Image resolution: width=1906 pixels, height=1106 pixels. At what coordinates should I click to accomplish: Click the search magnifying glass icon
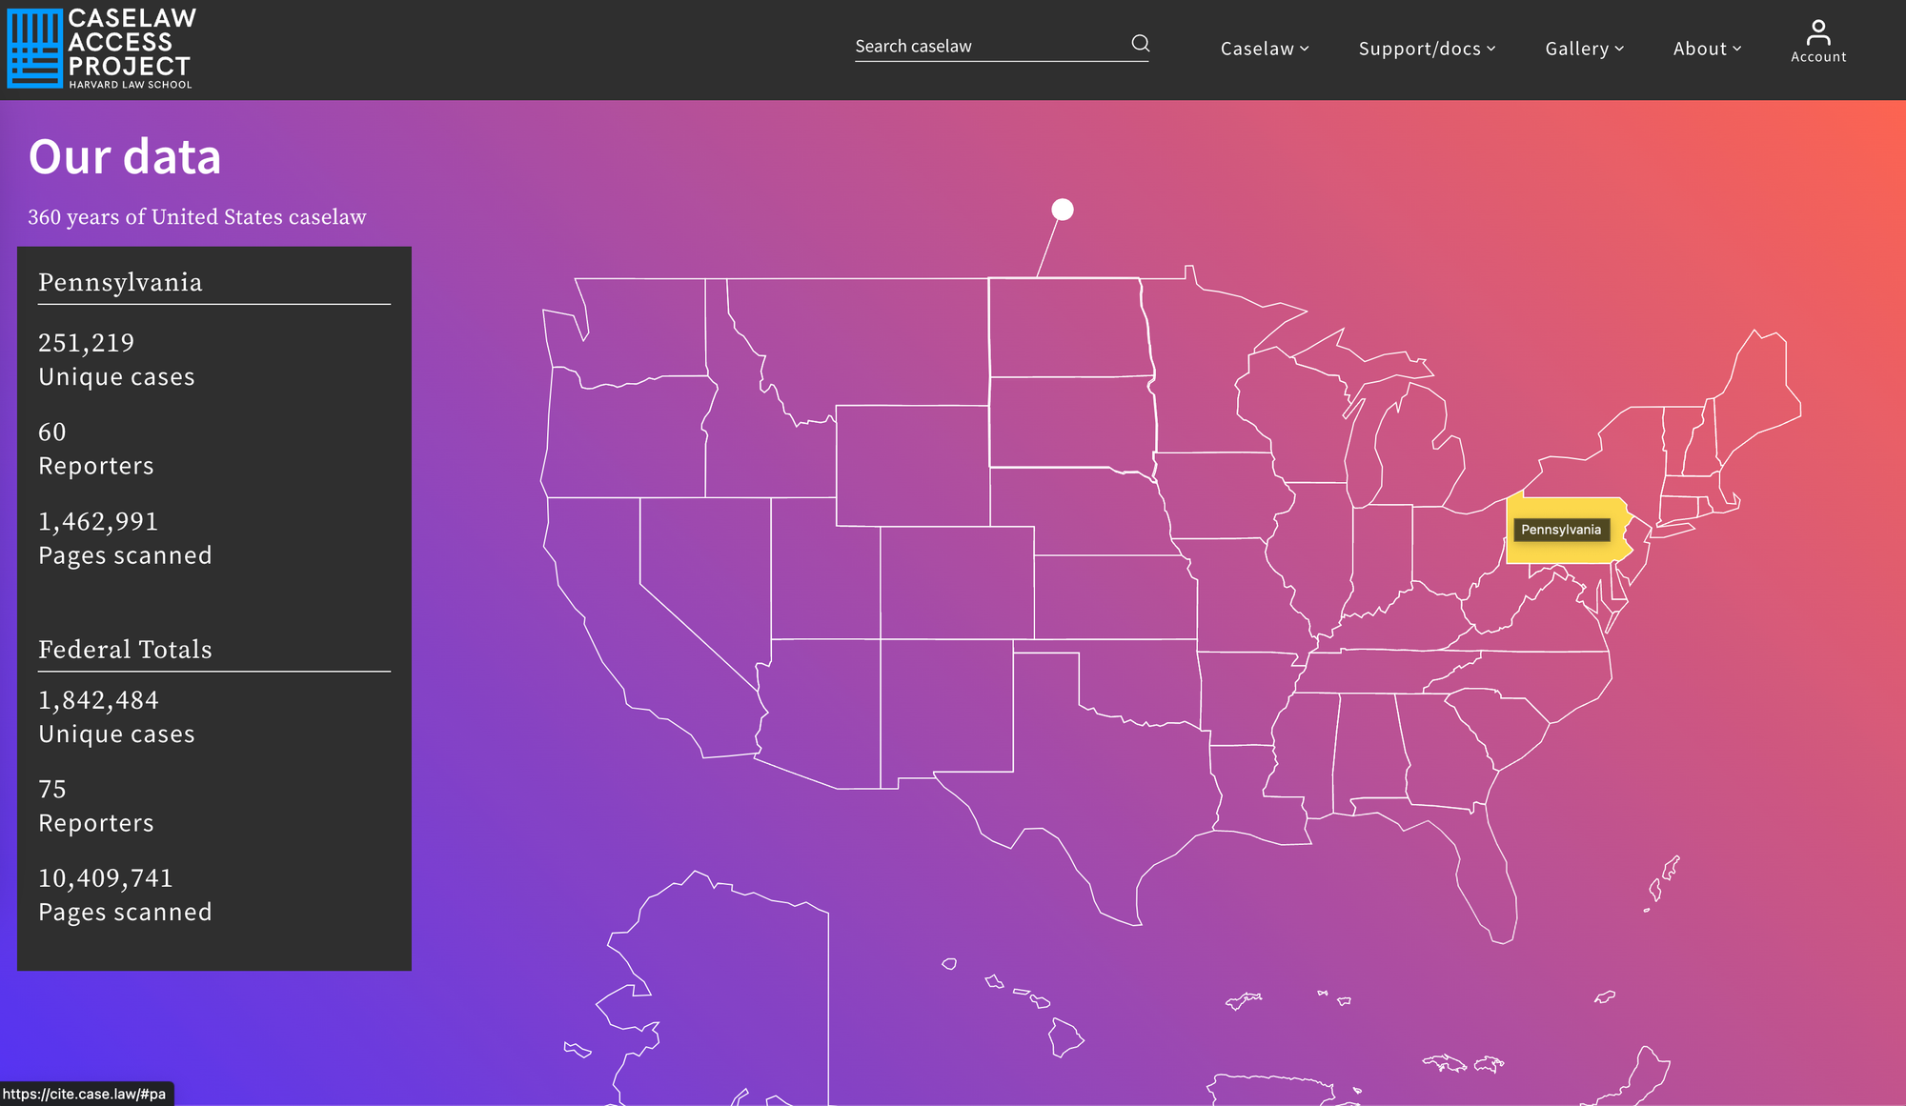[1140, 44]
